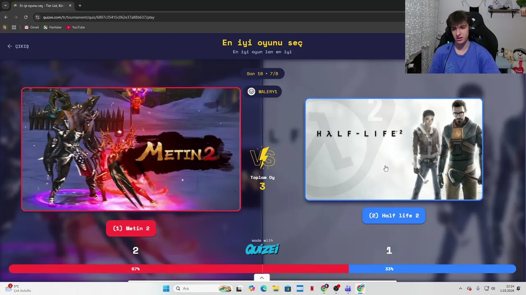The image size is (526, 295).
Task: Open a new browser tab
Action: tap(80, 6)
